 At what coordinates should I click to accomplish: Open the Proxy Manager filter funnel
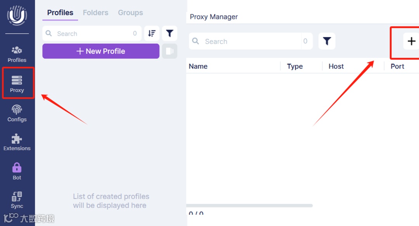(327, 41)
